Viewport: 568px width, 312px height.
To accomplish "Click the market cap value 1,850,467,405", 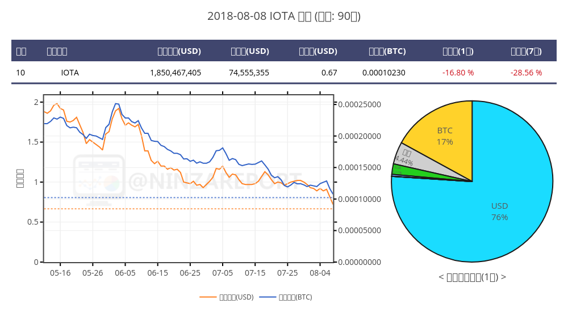I will pyautogui.click(x=176, y=73).
